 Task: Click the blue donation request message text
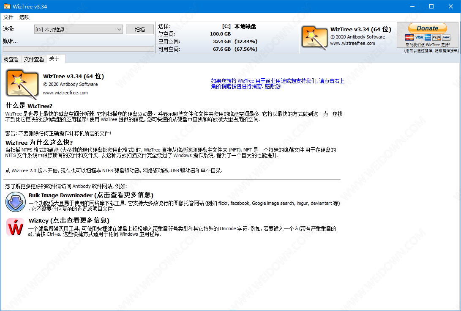click(278, 84)
